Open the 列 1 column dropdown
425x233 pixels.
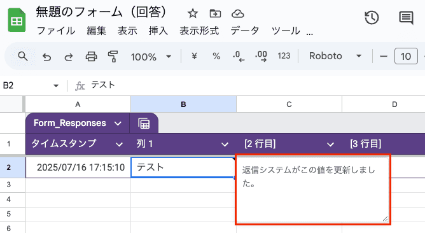coord(225,145)
